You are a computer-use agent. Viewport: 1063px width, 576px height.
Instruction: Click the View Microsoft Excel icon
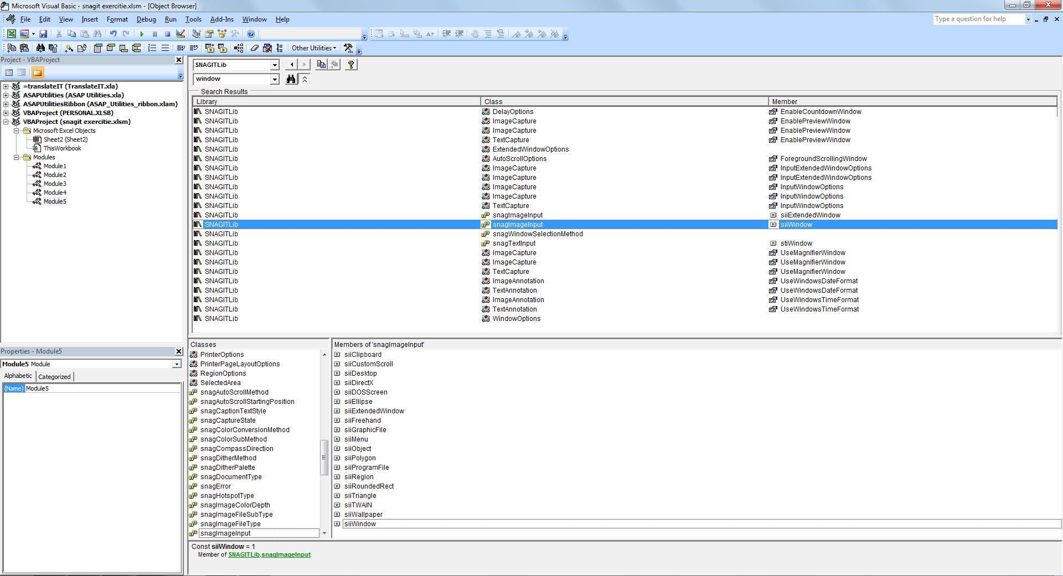pos(11,34)
